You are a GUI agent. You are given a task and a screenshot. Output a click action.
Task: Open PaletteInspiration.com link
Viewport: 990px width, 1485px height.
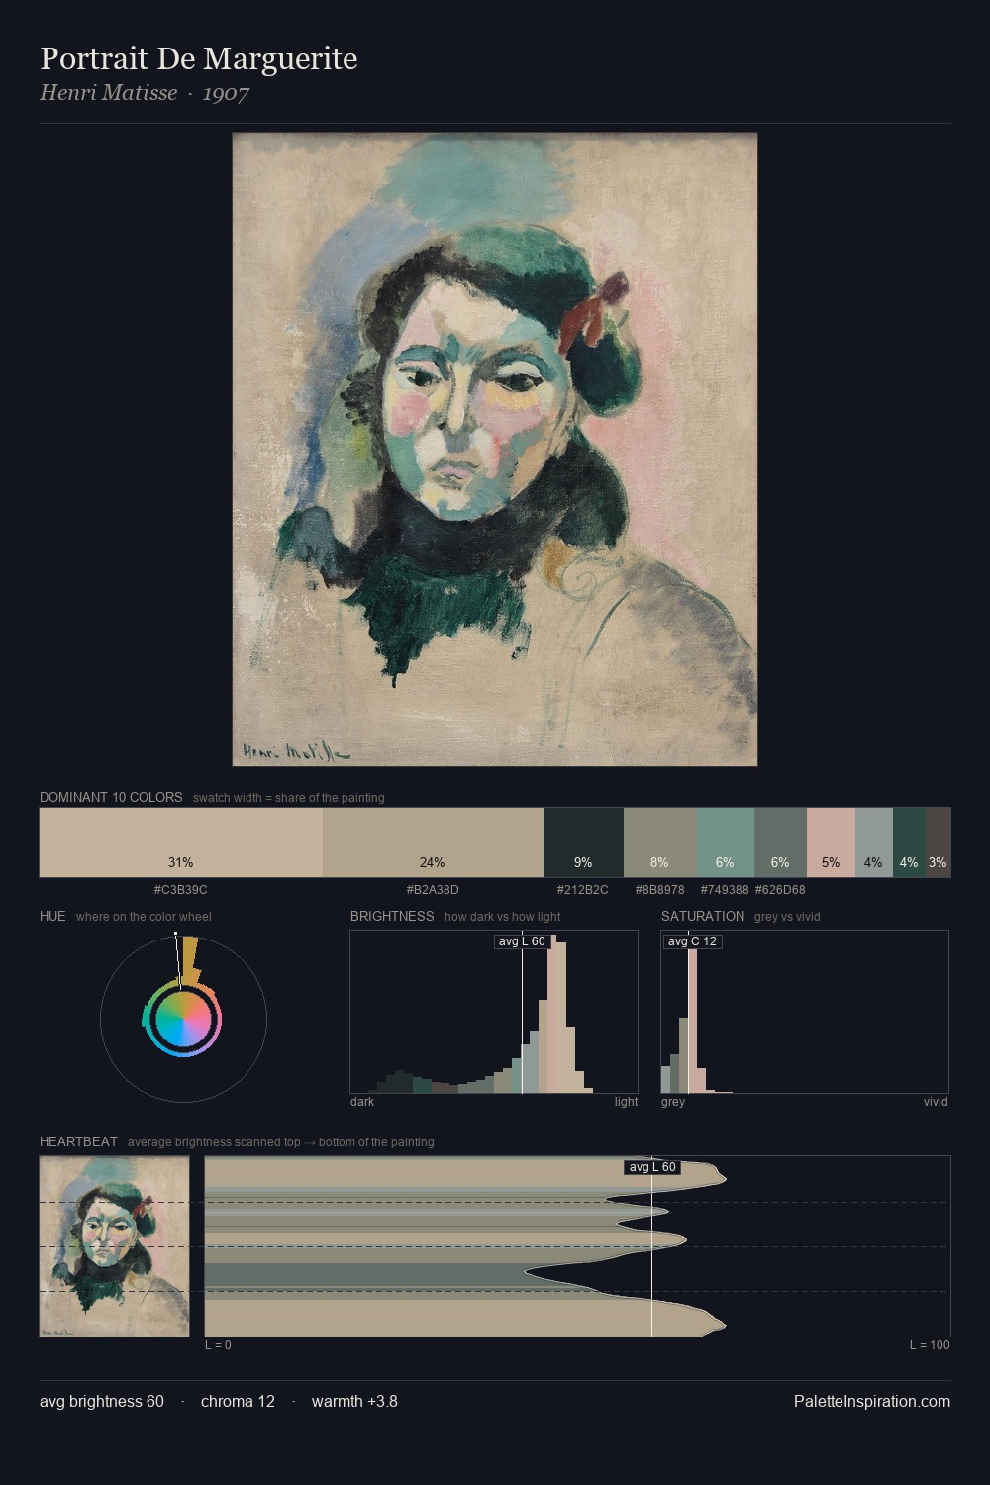(x=872, y=1401)
